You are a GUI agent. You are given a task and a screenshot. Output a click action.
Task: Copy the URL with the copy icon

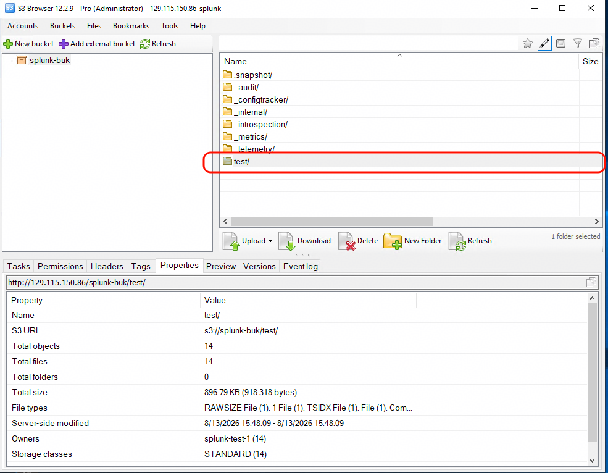tap(591, 282)
